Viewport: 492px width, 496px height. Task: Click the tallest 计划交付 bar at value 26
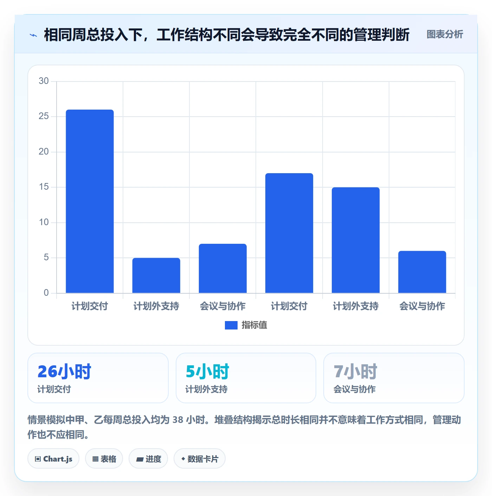click(x=90, y=201)
